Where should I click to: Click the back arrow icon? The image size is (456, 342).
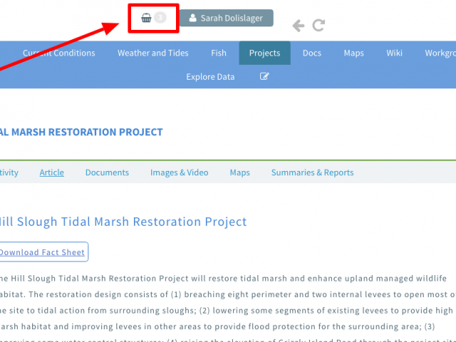[x=299, y=26]
